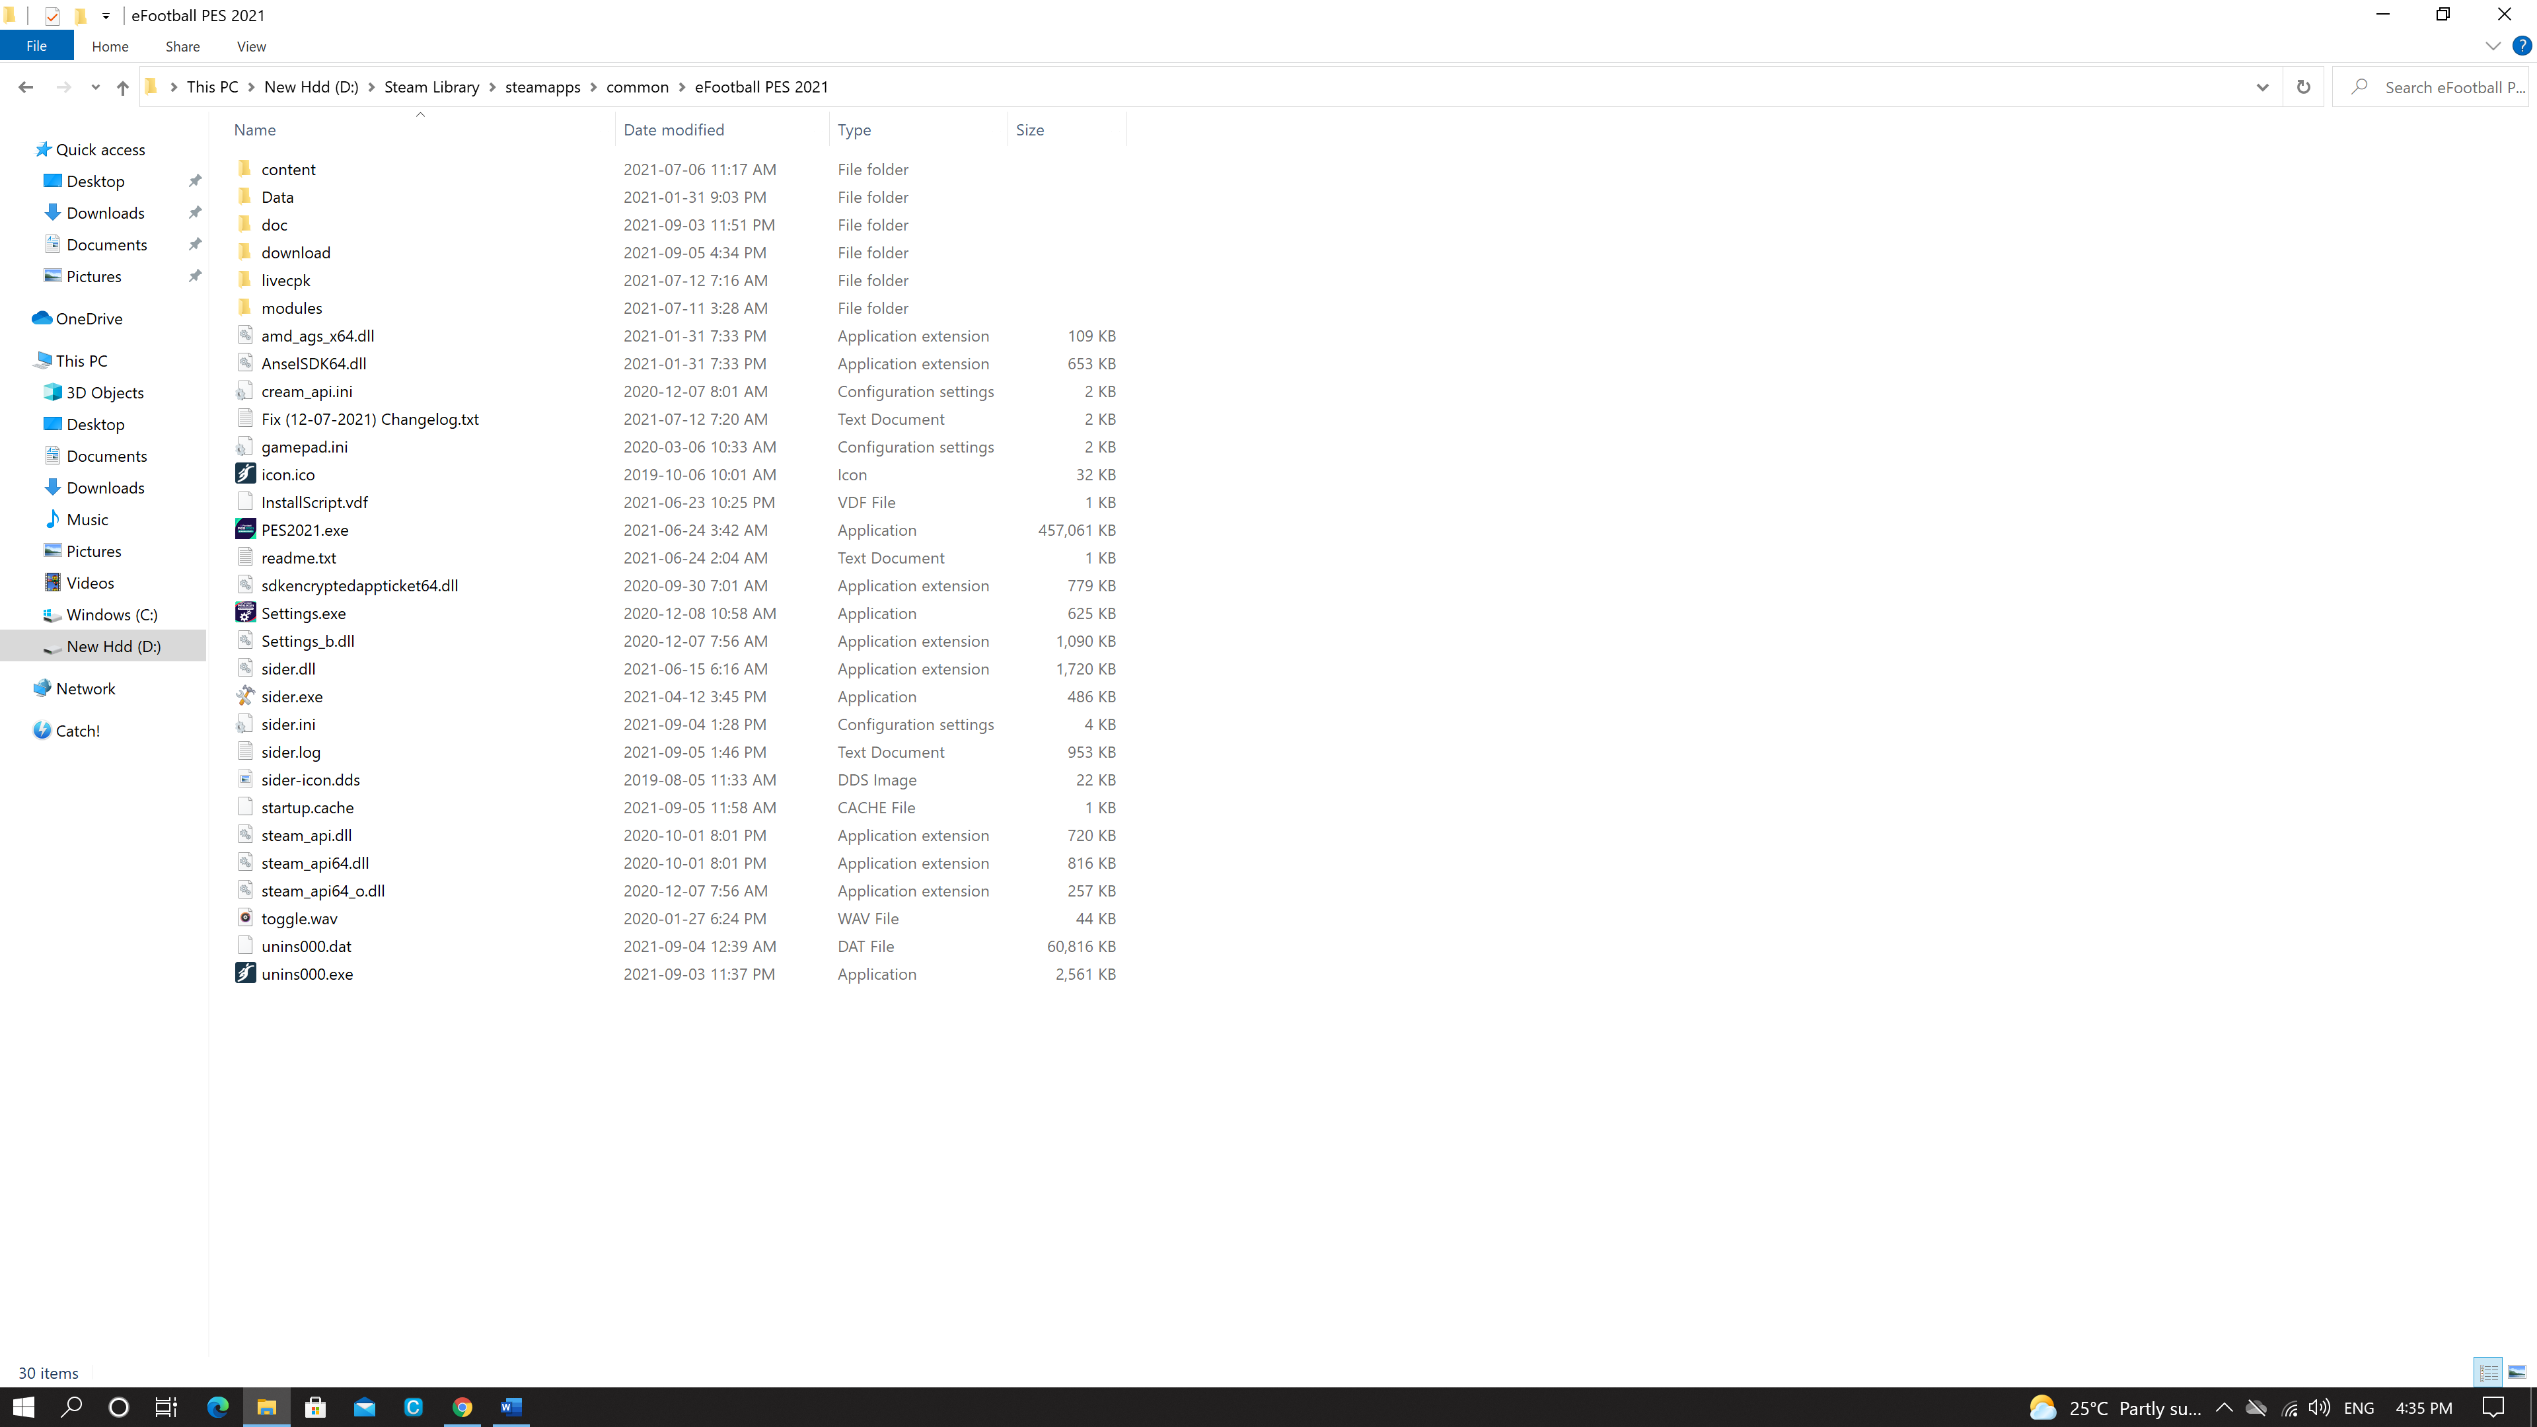The width and height of the screenshot is (2537, 1427).
Task: Select the sider-icon.dds image icon
Action: click(x=245, y=779)
